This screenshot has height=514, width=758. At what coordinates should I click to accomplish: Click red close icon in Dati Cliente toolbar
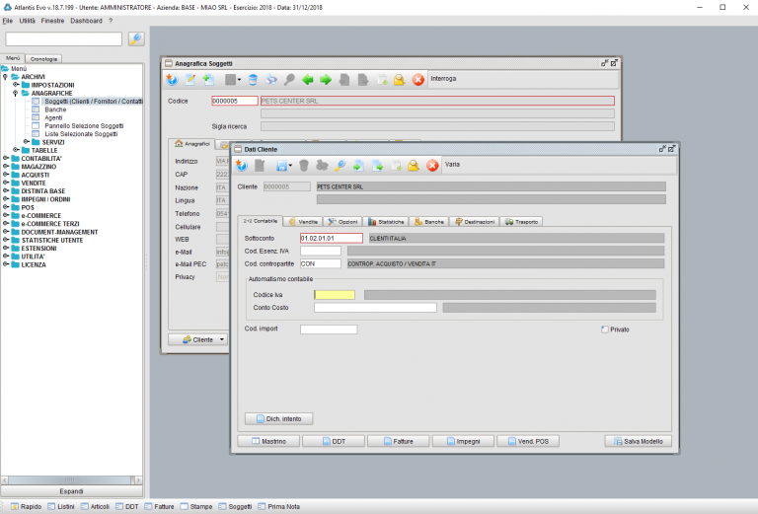(432, 166)
